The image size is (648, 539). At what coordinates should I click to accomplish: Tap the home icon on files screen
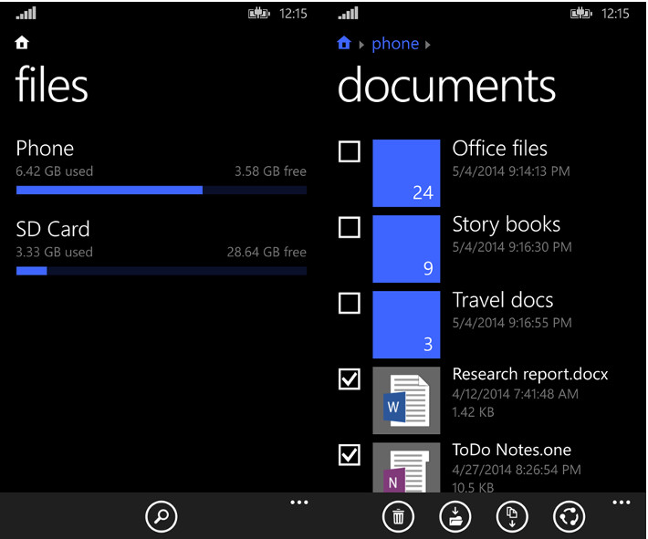(22, 43)
